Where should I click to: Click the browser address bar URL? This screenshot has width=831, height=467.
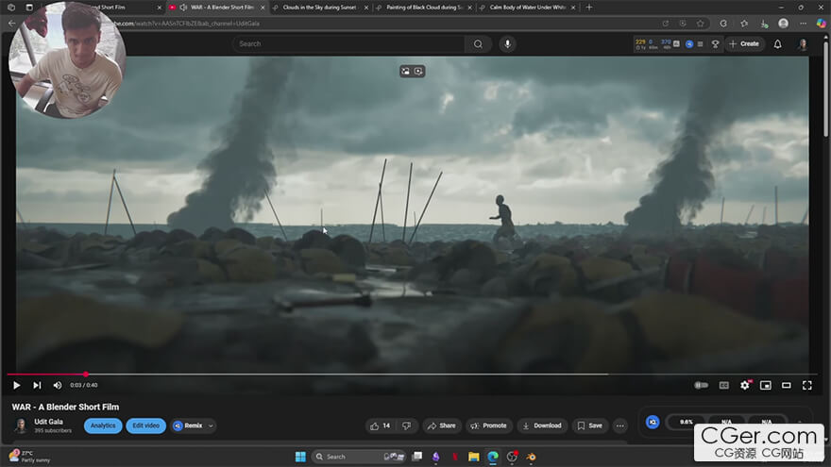coord(189,24)
